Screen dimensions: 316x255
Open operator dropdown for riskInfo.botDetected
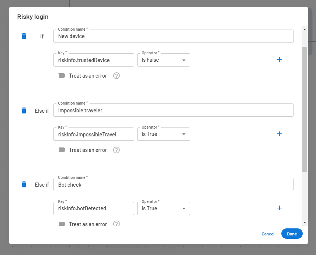[163, 208]
